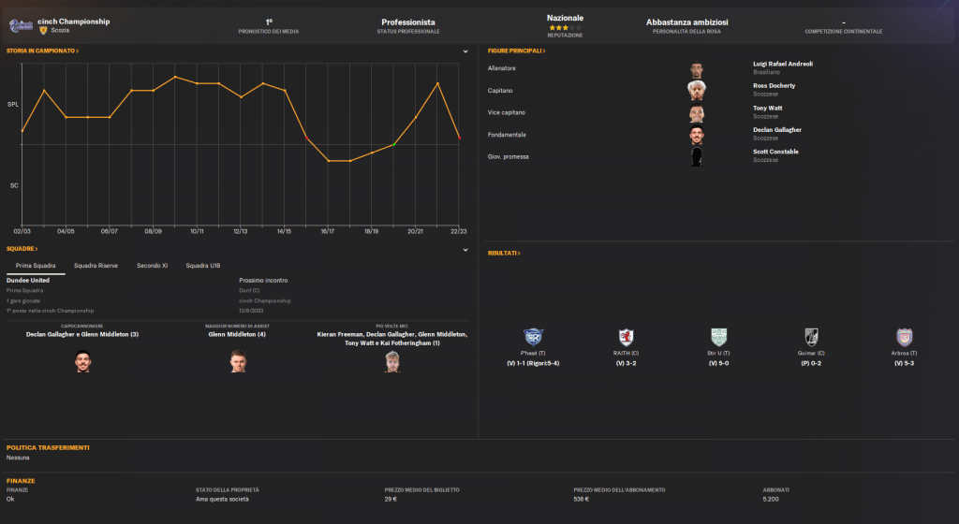959x524 pixels.
Task: Open the Arbroath badge in Risultati
Action: point(905,337)
